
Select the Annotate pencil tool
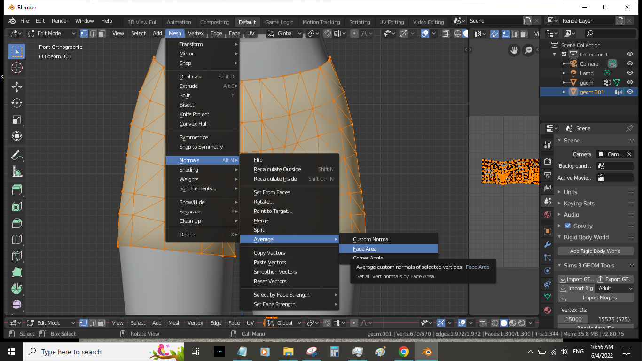16,155
